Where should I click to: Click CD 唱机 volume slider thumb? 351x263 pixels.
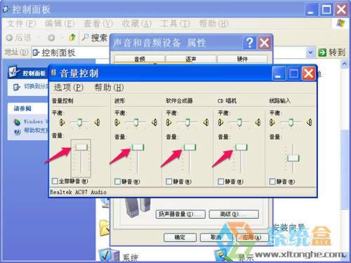tap(241, 147)
